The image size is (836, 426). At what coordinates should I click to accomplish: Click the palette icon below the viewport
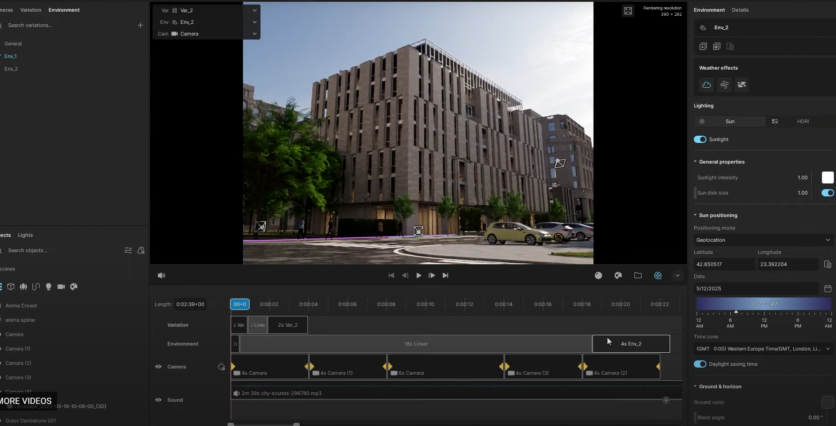[618, 275]
